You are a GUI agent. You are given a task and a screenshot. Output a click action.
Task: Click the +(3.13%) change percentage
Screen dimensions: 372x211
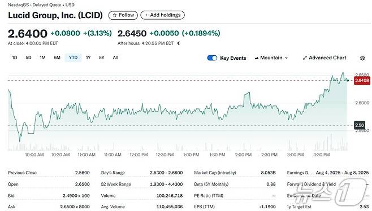pyautogui.click(x=97, y=33)
